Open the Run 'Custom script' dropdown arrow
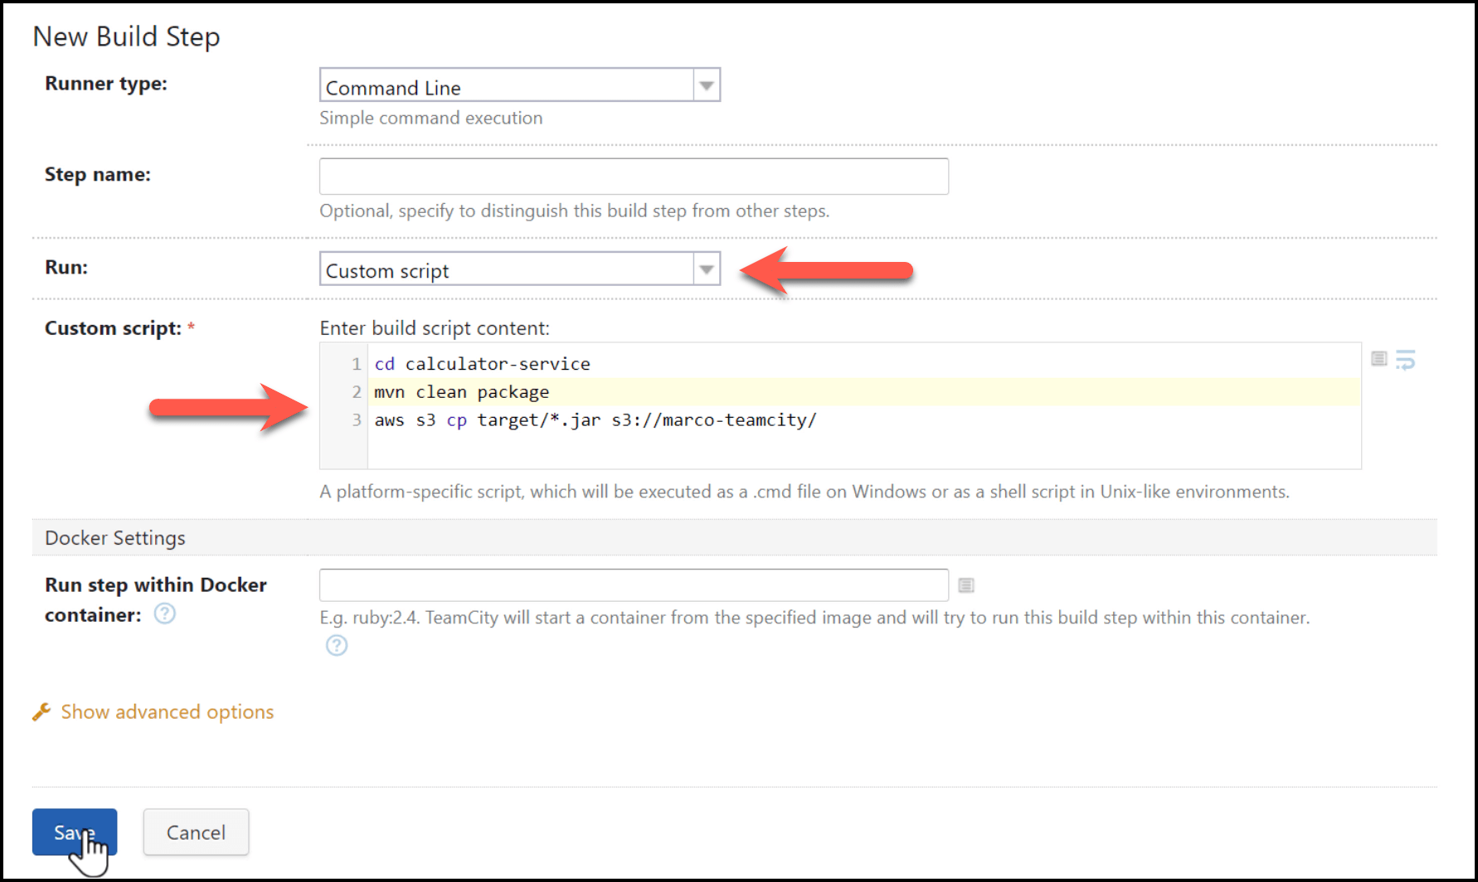This screenshot has width=1478, height=882. pos(707,269)
